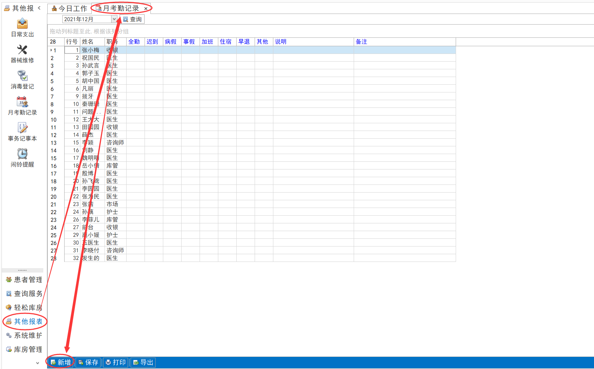Click the 库管 cell in row 16

(x=116, y=166)
